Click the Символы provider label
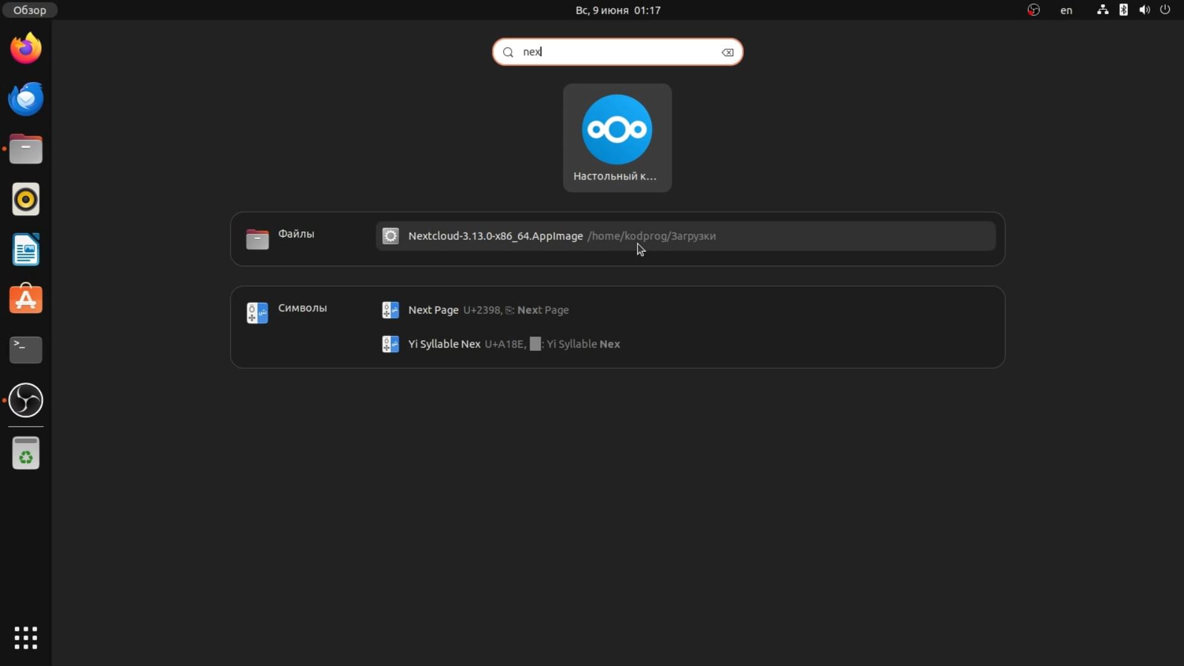 [302, 308]
